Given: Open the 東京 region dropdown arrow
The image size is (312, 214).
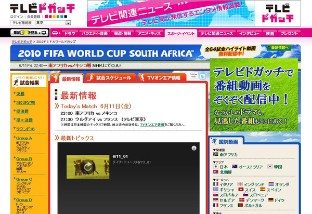Looking at the screenshot, I should (68, 23).
